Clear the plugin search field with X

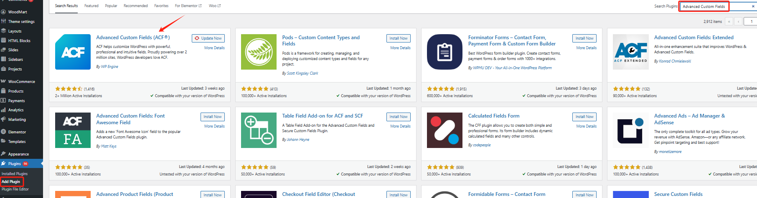coord(753,7)
